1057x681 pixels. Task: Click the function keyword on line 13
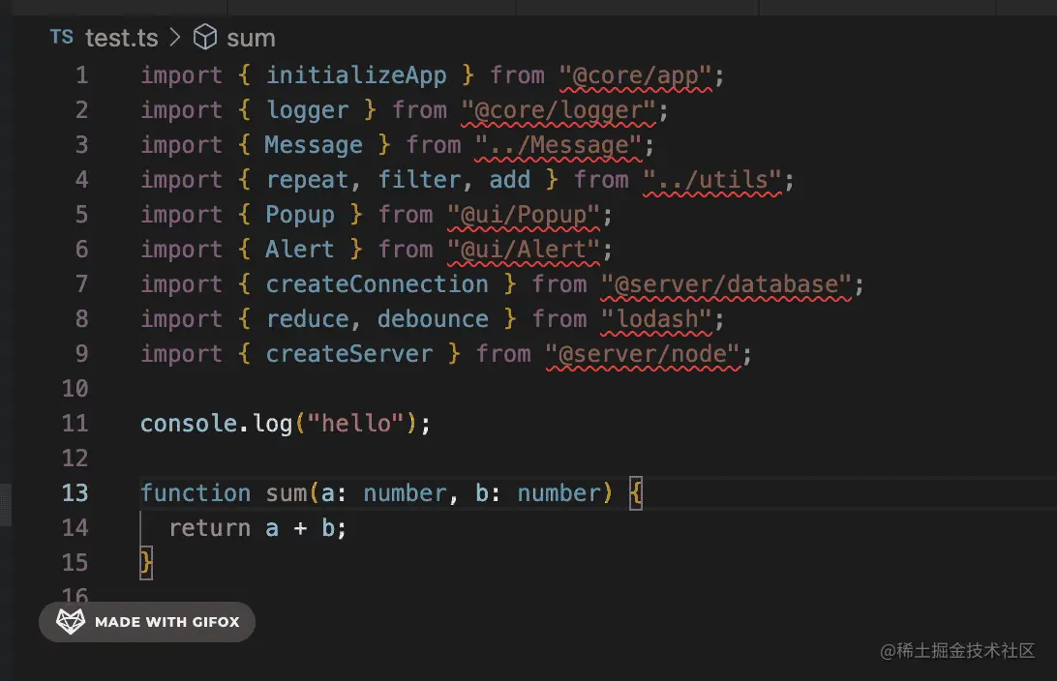click(196, 493)
